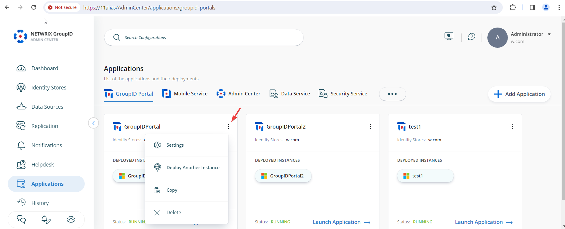This screenshot has height=229, width=565.
Task: Click the GroupIDPortal card title icon
Action: point(117,127)
